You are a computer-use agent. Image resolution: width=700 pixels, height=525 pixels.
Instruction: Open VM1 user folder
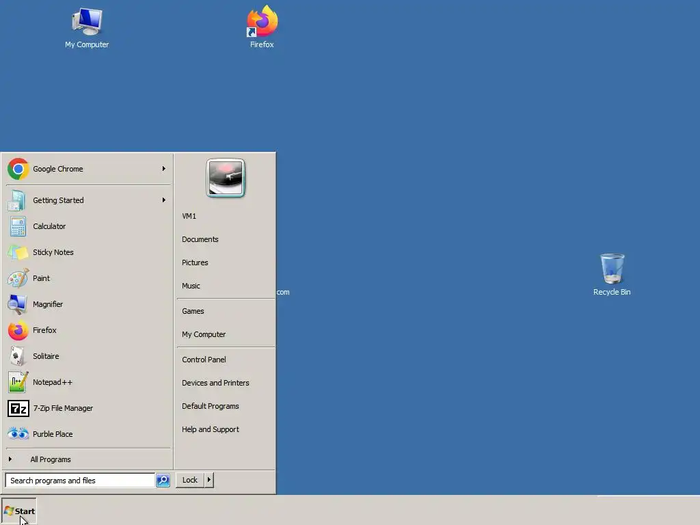coord(189,216)
